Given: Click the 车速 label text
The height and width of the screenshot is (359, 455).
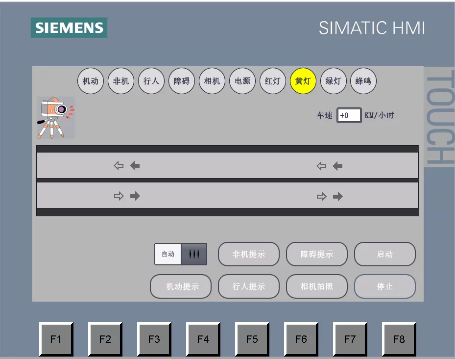Looking at the screenshot, I should pos(324,115).
